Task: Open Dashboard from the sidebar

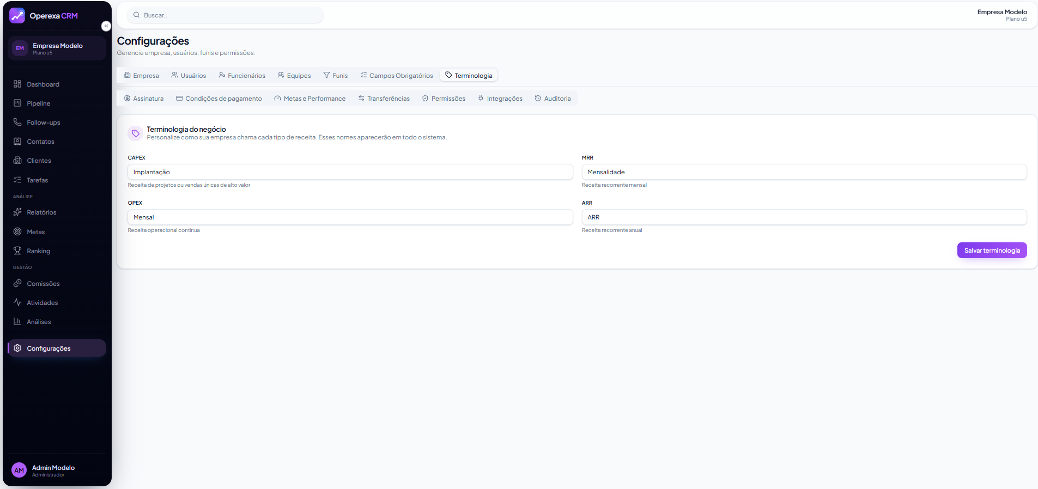Action: 57,84
